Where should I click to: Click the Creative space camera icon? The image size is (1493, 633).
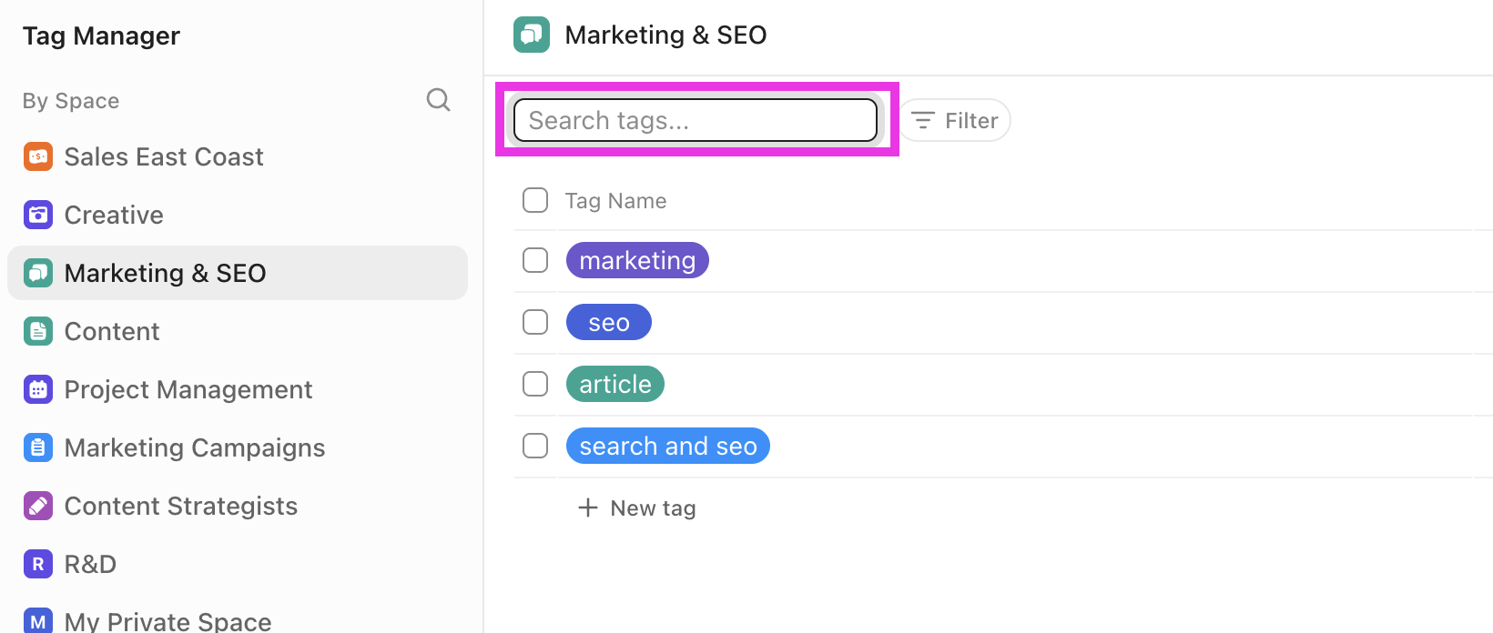(x=38, y=215)
